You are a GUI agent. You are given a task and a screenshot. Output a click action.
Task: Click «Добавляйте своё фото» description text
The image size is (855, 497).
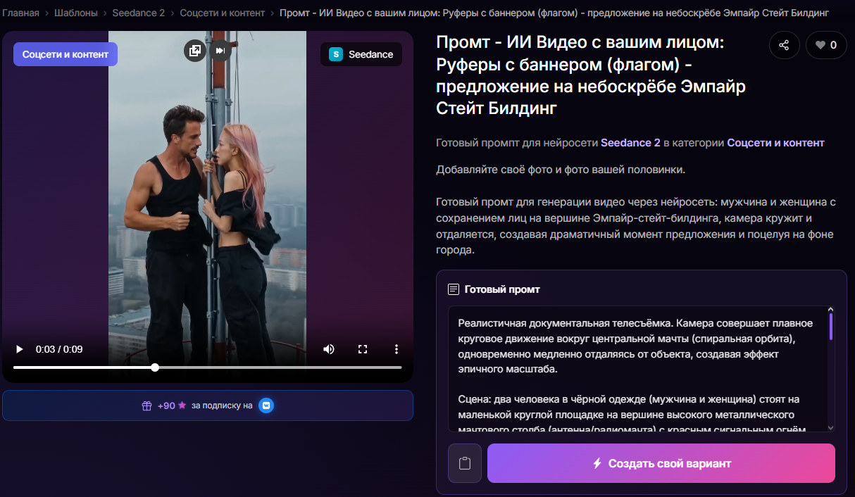560,169
